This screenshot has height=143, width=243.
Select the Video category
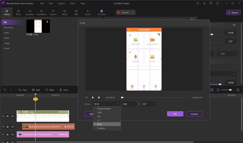pyautogui.click(x=6, y=33)
